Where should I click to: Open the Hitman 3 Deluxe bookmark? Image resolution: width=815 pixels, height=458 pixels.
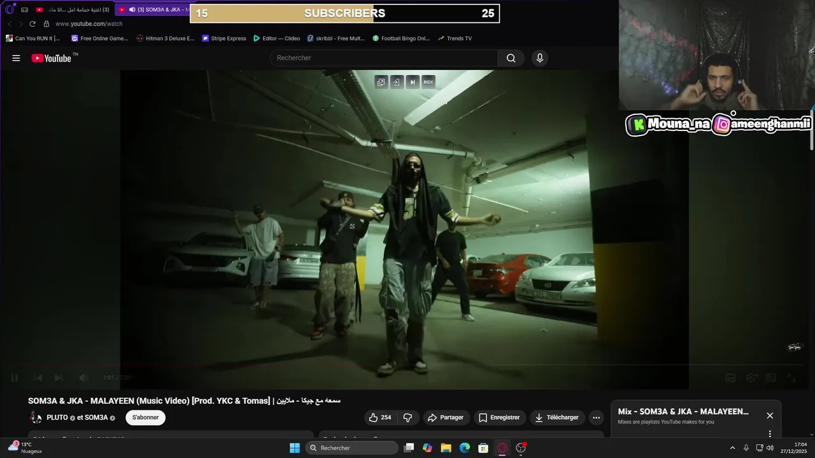tap(166, 38)
